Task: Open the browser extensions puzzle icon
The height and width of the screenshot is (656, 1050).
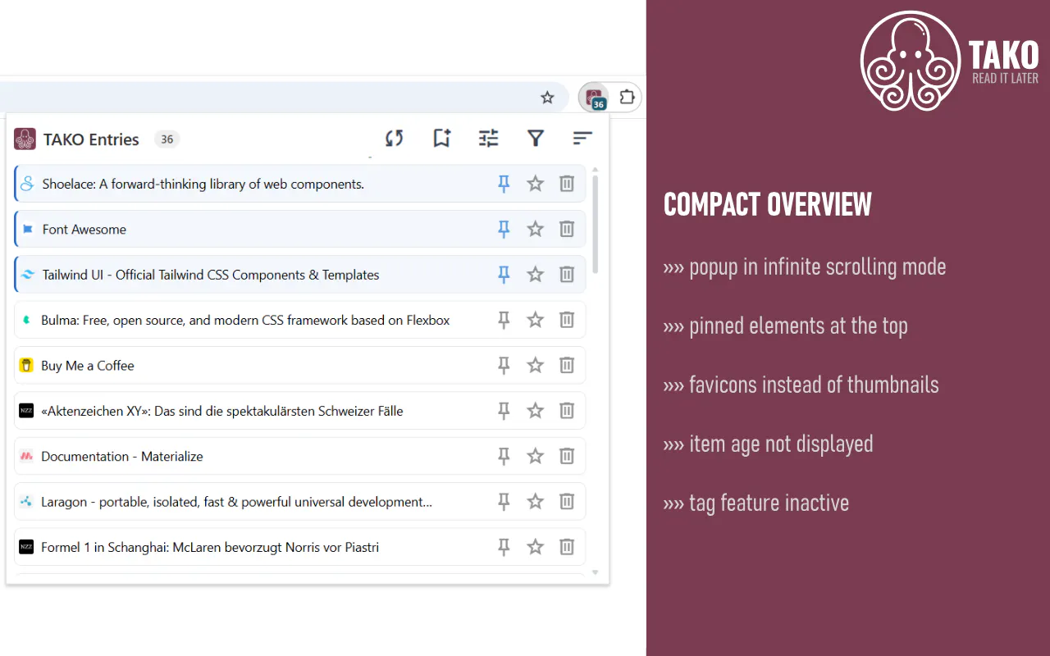Action: coord(628,98)
